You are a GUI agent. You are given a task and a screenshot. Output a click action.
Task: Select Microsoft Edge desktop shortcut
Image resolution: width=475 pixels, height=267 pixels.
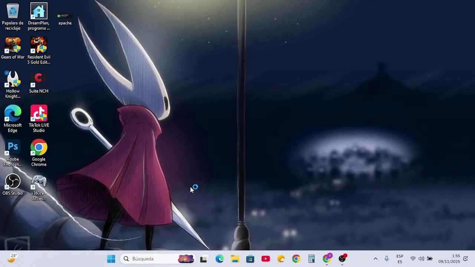[13, 119]
